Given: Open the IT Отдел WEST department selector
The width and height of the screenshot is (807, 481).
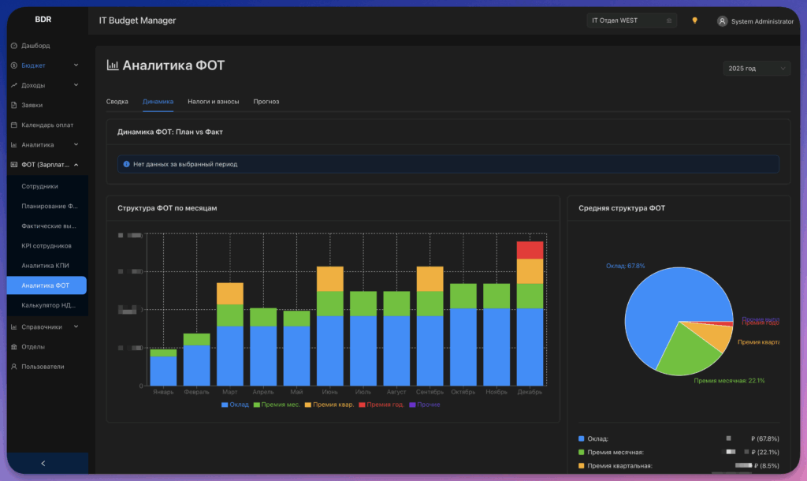Looking at the screenshot, I should coord(631,21).
